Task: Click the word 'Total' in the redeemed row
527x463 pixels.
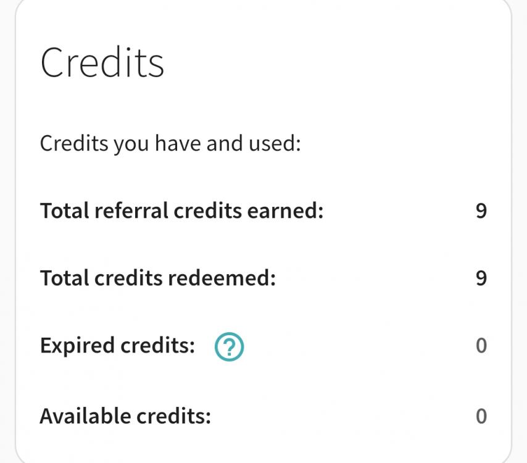Action: [x=64, y=278]
